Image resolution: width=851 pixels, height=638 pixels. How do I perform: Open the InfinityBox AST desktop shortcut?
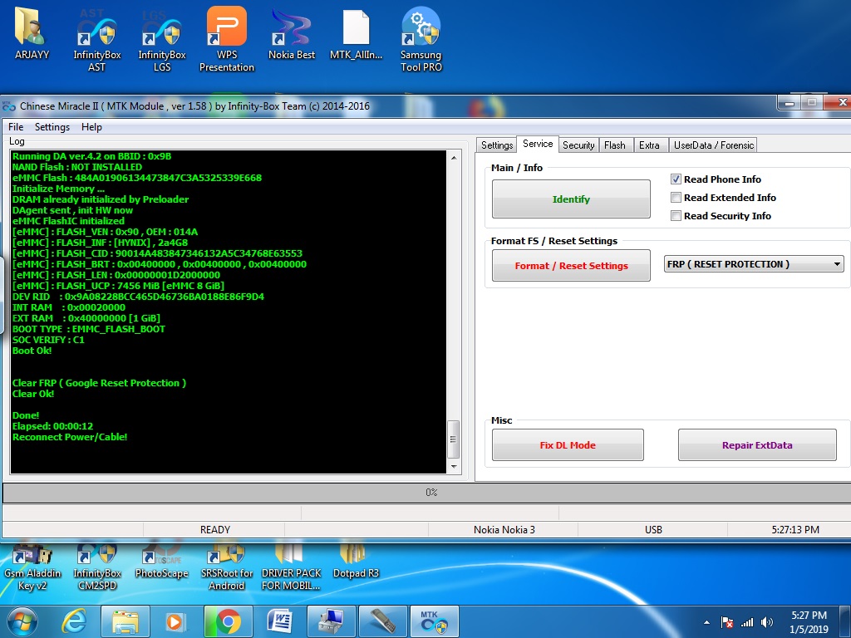pyautogui.click(x=96, y=40)
